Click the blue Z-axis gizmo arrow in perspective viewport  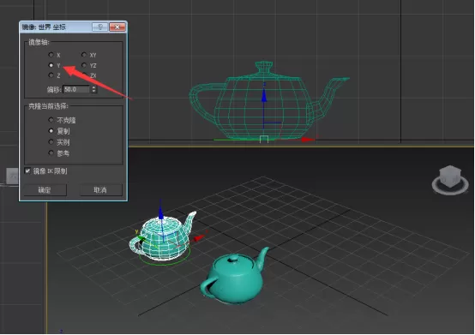pyautogui.click(x=161, y=213)
